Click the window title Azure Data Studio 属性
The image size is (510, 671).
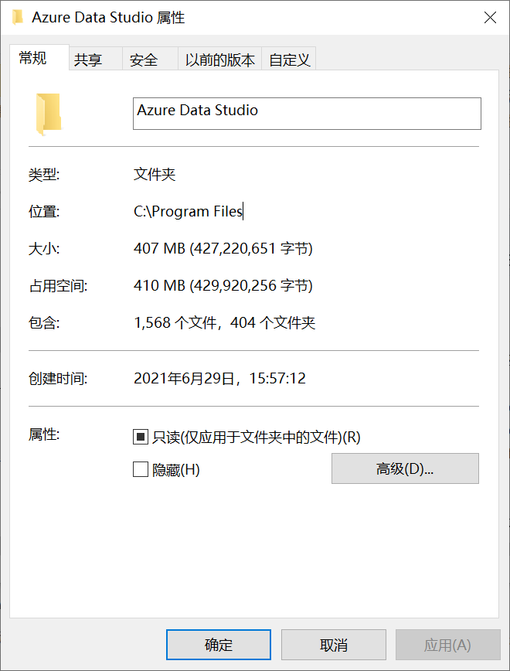(108, 18)
